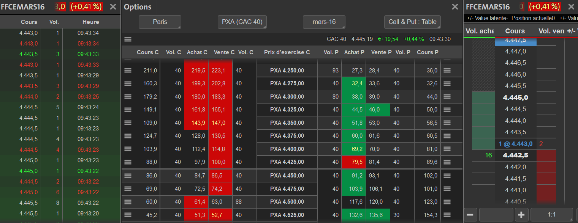Open the options table menu icon beside CAC 40
This screenshot has height=223, width=578.
128,39
